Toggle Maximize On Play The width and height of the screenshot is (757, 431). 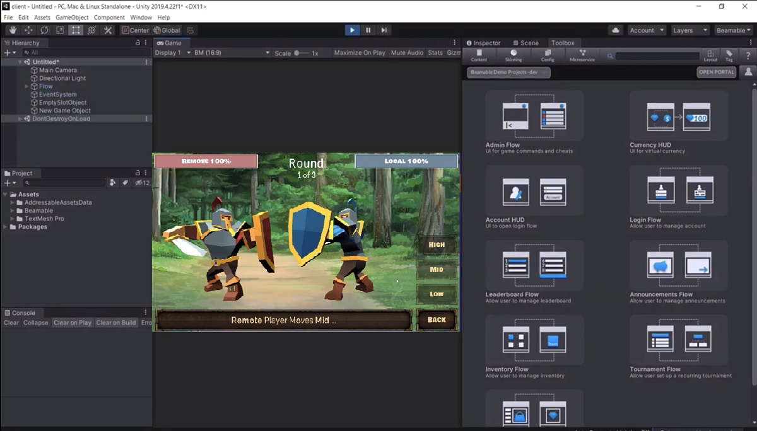360,53
